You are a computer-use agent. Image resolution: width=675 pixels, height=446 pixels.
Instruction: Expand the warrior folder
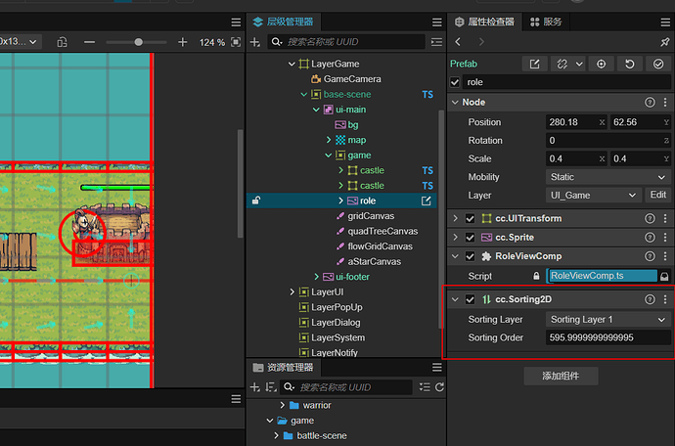(282, 405)
